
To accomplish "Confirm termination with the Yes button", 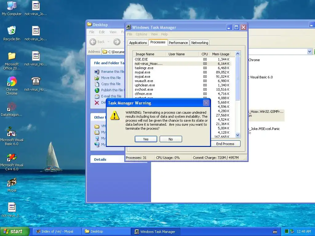I will [x=146, y=139].
